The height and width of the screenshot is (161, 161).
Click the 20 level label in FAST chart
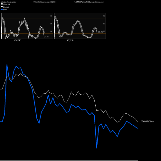[x=51, y=32]
